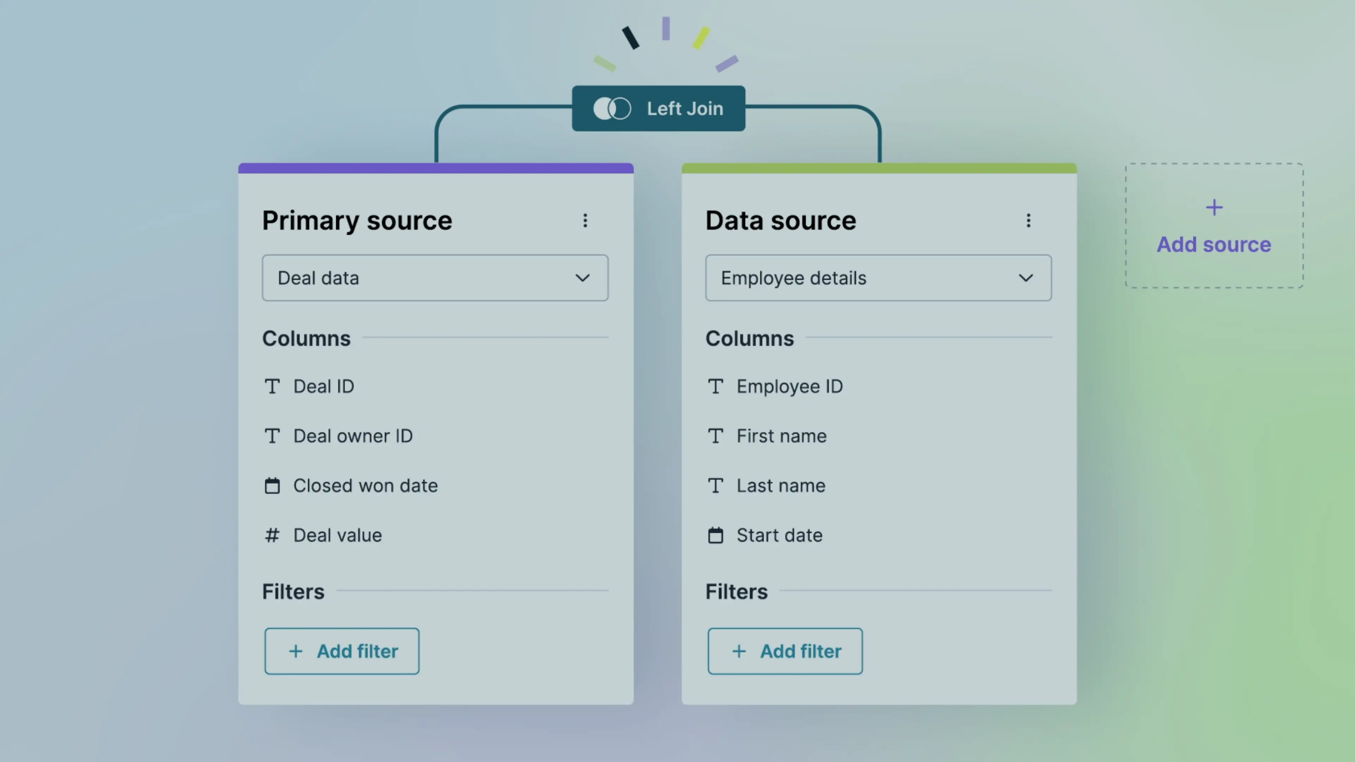Select the Deal value column
Viewport: 1355px width, 762px height.
coord(338,536)
